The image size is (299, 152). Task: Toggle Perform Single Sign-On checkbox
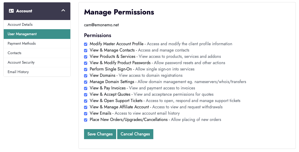tap(86, 69)
